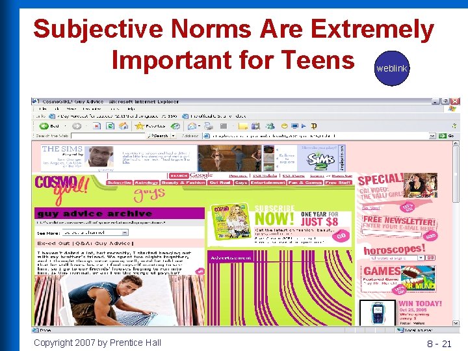Open the File menu
The height and width of the screenshot is (351, 468).
click(x=43, y=109)
